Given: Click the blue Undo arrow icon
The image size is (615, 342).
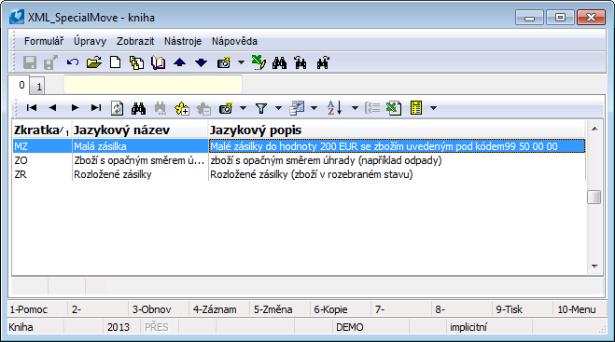Looking at the screenshot, I should 73,62.
